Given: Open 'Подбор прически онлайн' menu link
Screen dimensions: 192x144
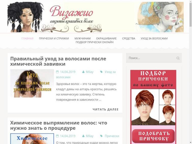Looking at the screenshot, I should coord(95,42).
